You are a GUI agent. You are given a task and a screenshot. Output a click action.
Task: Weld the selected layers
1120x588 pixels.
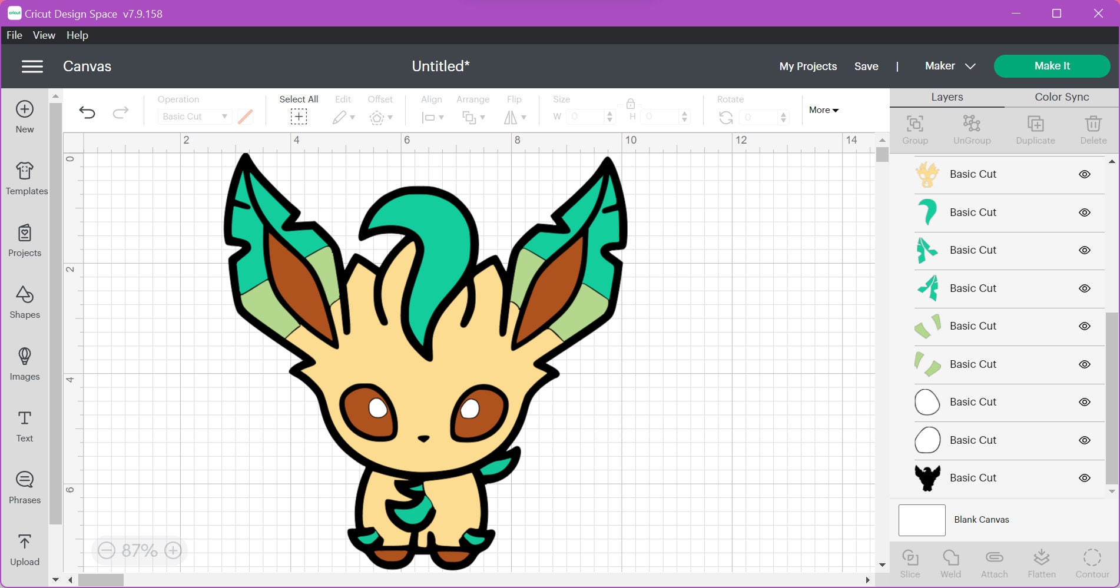click(x=952, y=562)
